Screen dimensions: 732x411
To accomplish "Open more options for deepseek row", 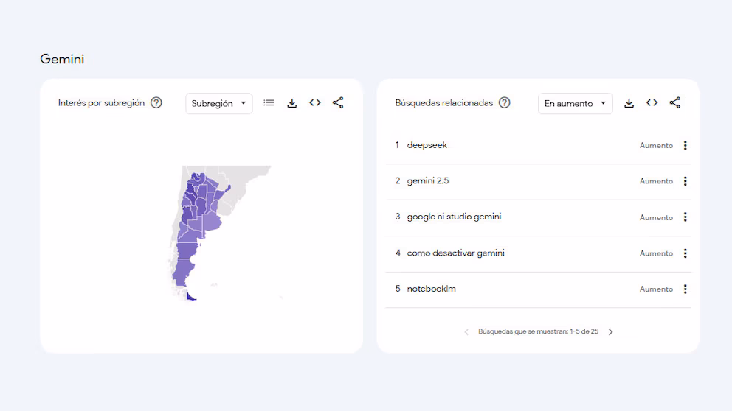I will click(685, 145).
